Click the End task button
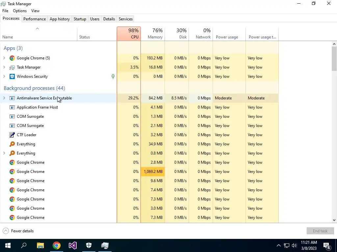The width and height of the screenshot is (337, 252). pyautogui.click(x=320, y=231)
